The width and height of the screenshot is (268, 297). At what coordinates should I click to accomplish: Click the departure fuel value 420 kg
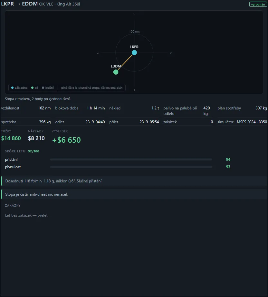[206, 111]
